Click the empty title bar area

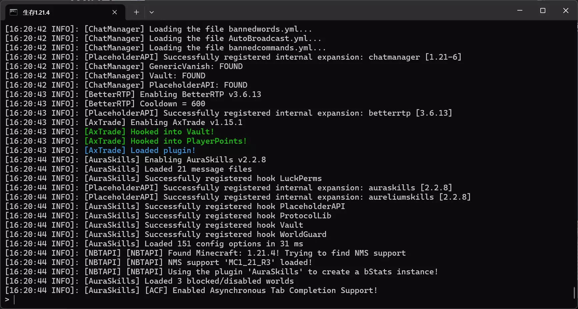(333, 11)
